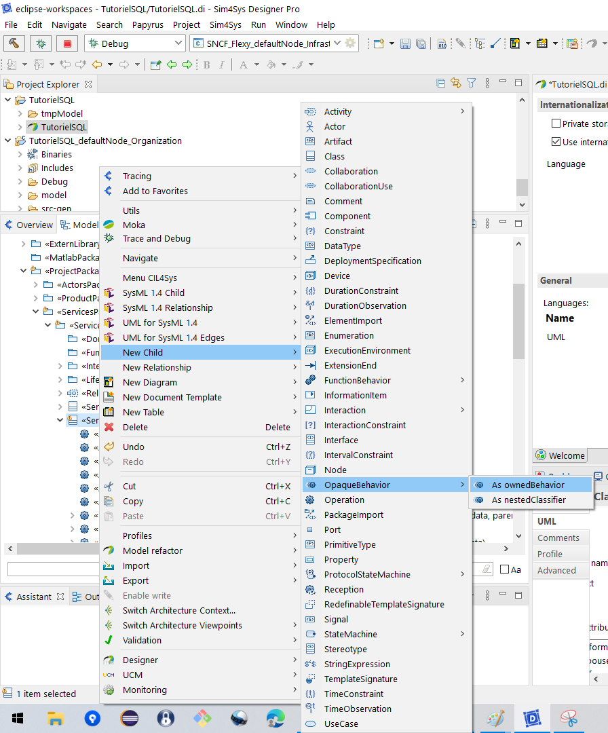The height and width of the screenshot is (733, 608).
Task: Click the red stop square button
Action: pyautogui.click(x=67, y=43)
